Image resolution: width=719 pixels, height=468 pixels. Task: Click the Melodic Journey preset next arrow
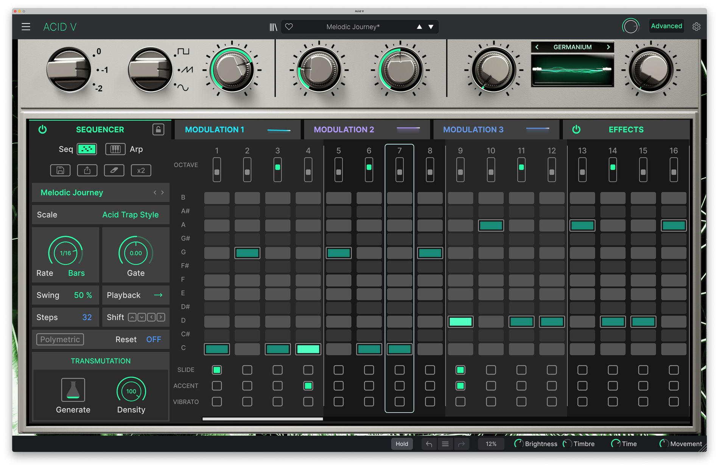163,193
